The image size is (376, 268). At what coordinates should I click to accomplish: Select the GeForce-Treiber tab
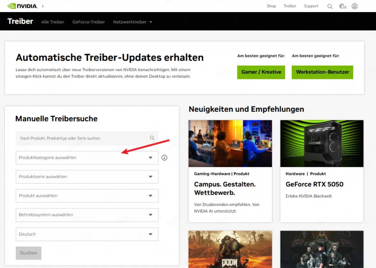pos(89,22)
